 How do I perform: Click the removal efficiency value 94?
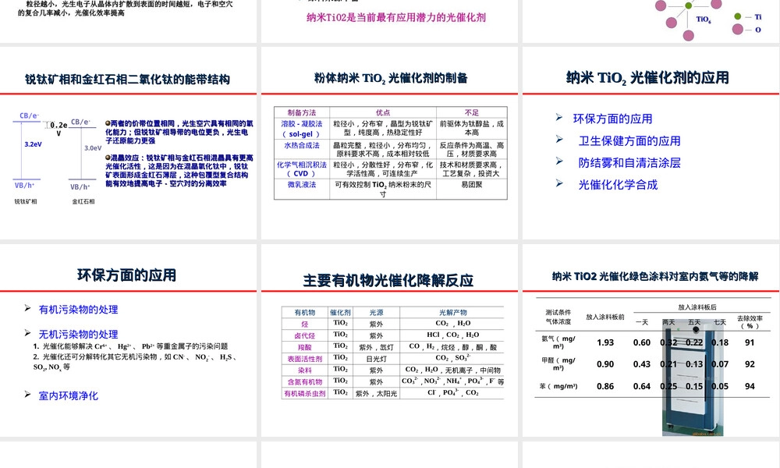pyautogui.click(x=750, y=386)
